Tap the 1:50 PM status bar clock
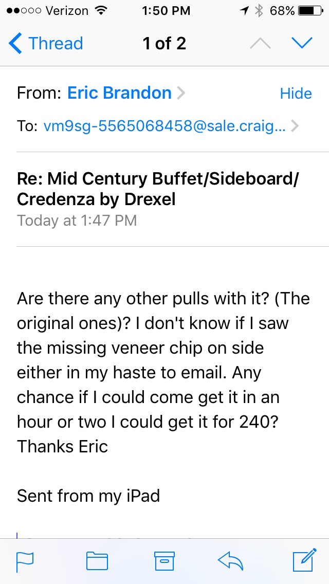Viewport: 329px width, 584px height. point(164,11)
